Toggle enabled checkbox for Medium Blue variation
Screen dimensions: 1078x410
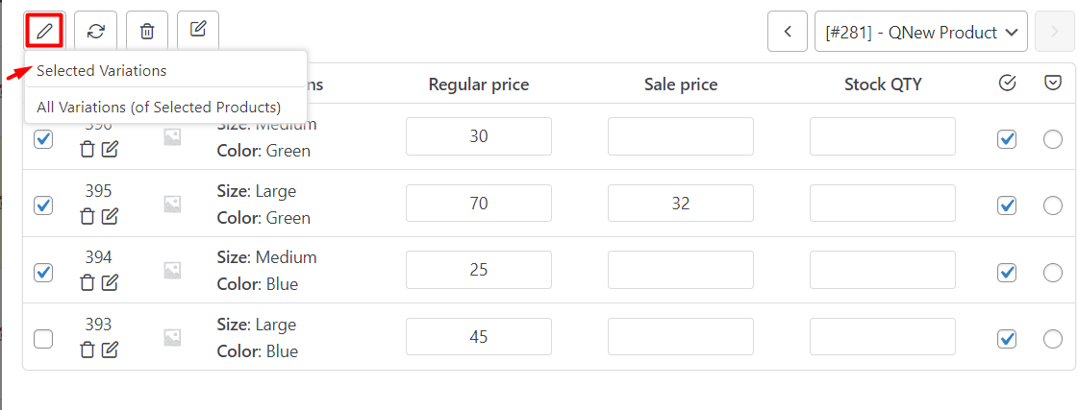coord(1007,272)
